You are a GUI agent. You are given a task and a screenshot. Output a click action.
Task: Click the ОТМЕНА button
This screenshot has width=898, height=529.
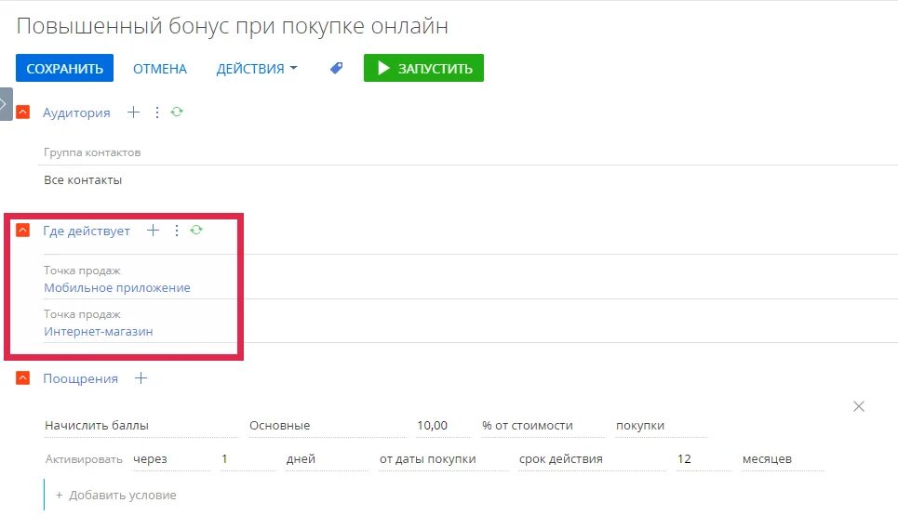click(160, 69)
